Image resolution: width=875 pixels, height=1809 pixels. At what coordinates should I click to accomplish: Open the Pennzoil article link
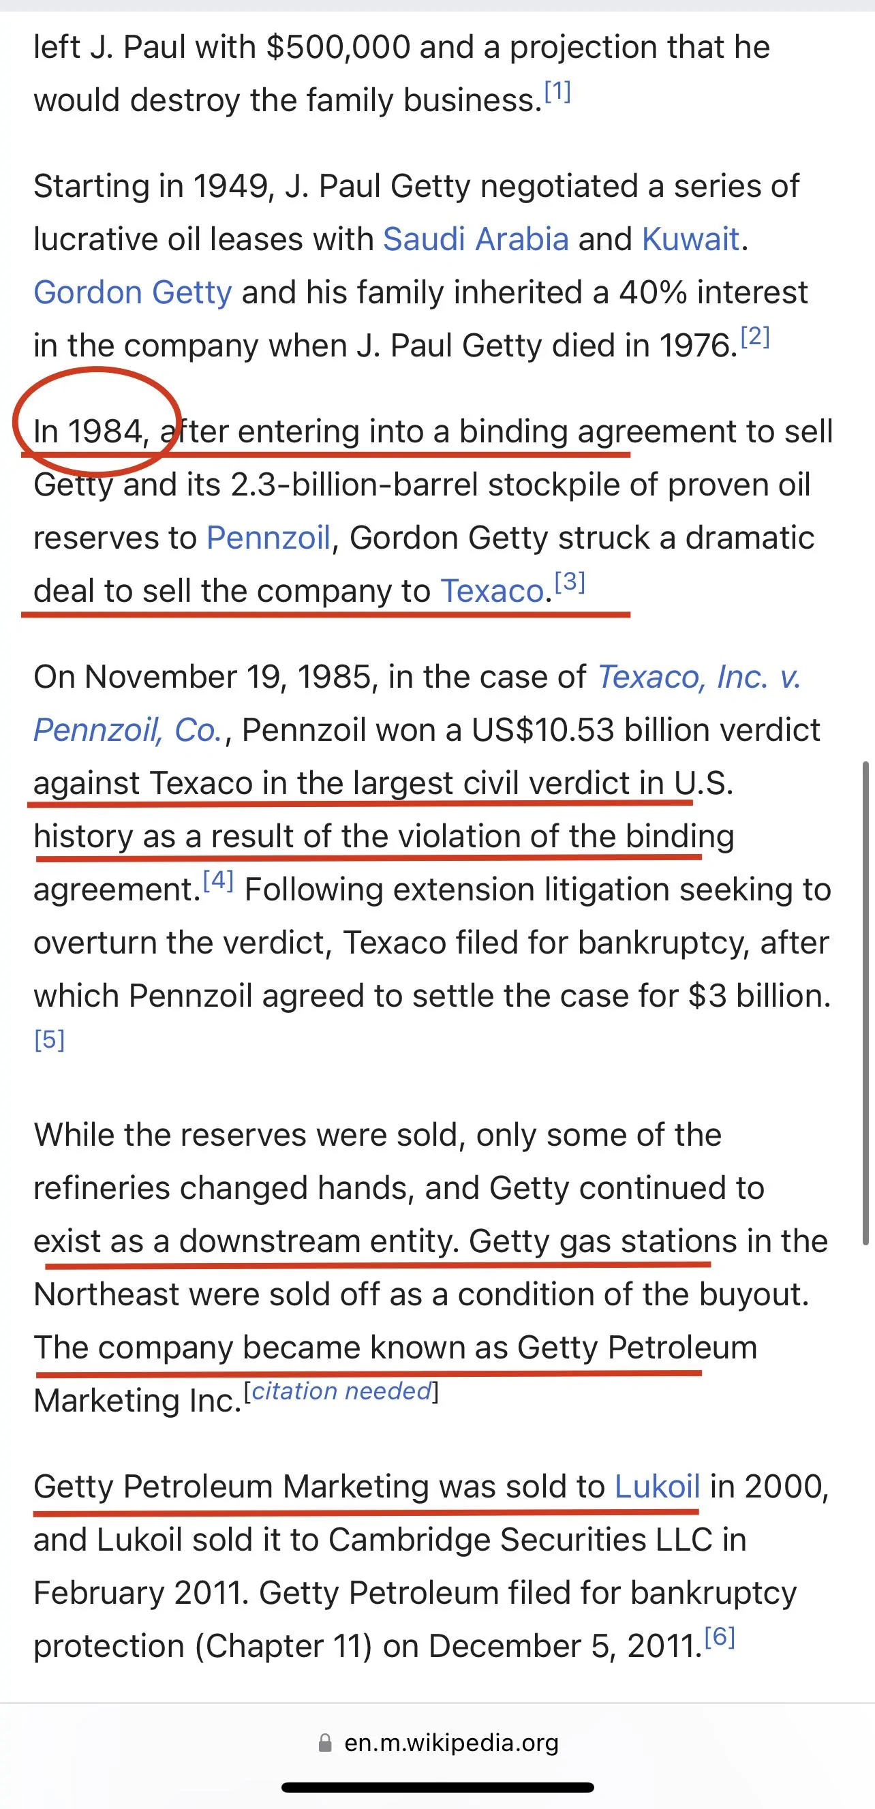click(x=268, y=538)
